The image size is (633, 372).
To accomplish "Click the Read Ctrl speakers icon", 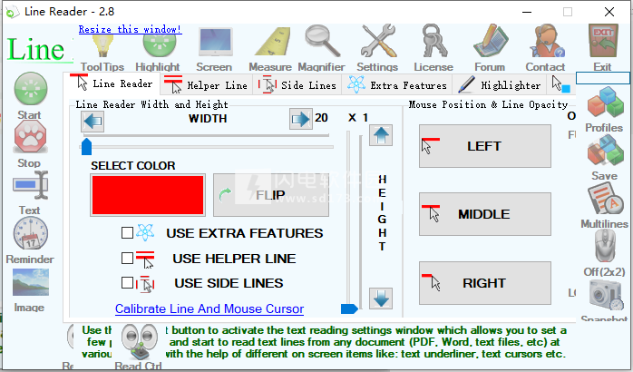I will (140, 342).
